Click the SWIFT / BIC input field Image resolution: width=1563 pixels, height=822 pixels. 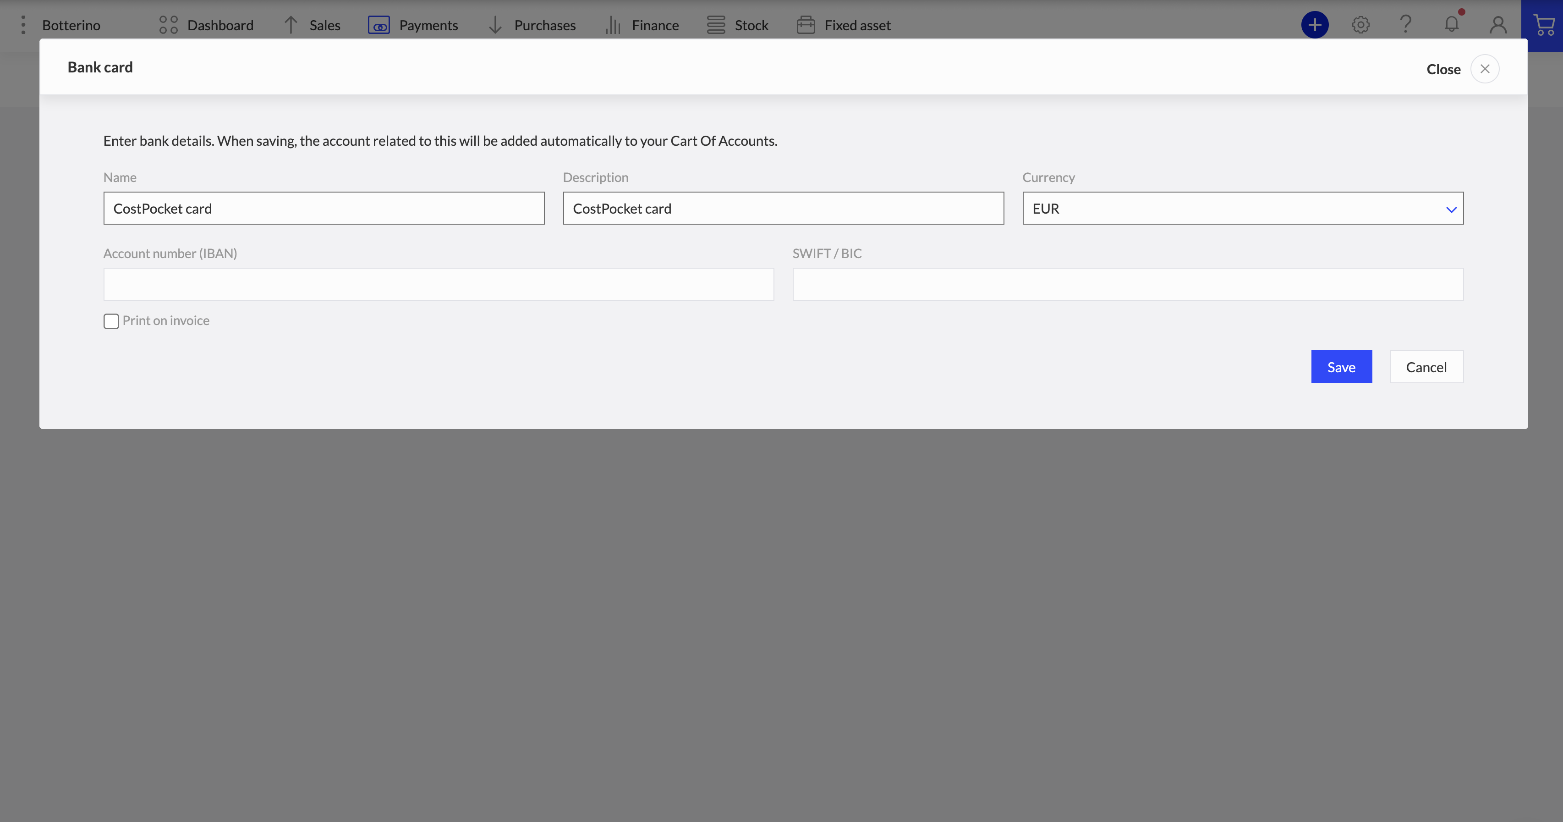click(x=1127, y=284)
